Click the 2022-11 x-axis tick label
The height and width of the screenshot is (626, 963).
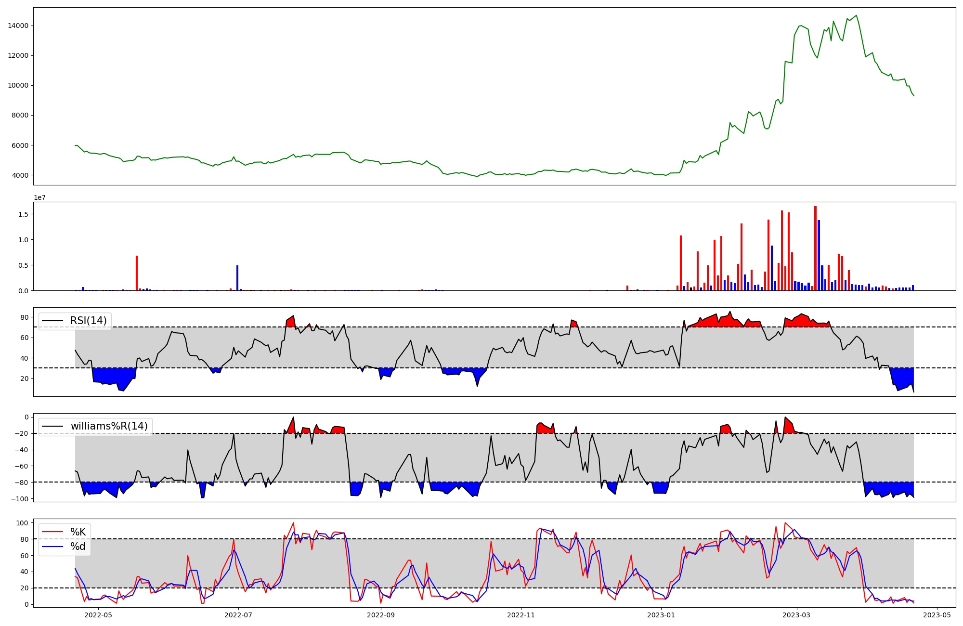pyautogui.click(x=521, y=615)
